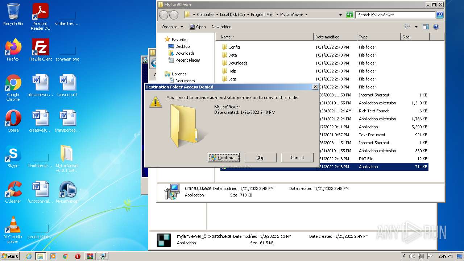Select the taxsoon.rtf document icon
464x261 pixels.
67,86
